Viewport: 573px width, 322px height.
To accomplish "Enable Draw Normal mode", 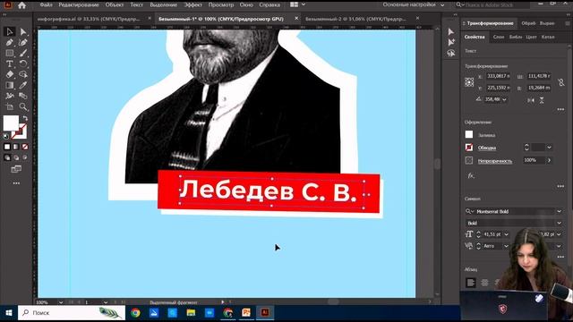I will point(7,157).
